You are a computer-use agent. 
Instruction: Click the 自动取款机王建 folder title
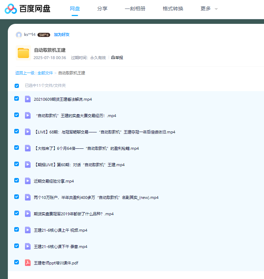[50, 50]
